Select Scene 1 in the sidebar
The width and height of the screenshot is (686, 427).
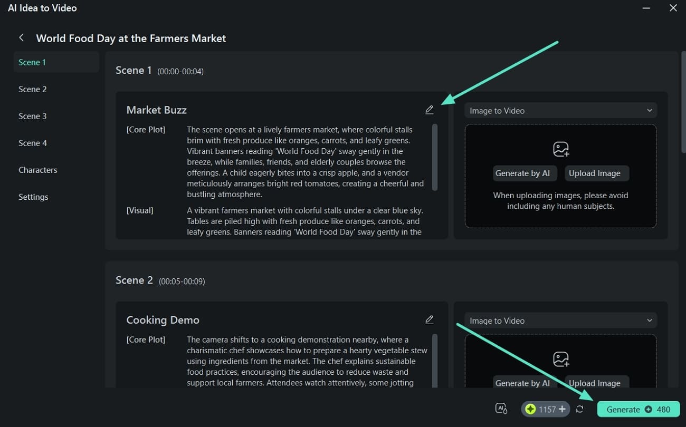pos(56,62)
